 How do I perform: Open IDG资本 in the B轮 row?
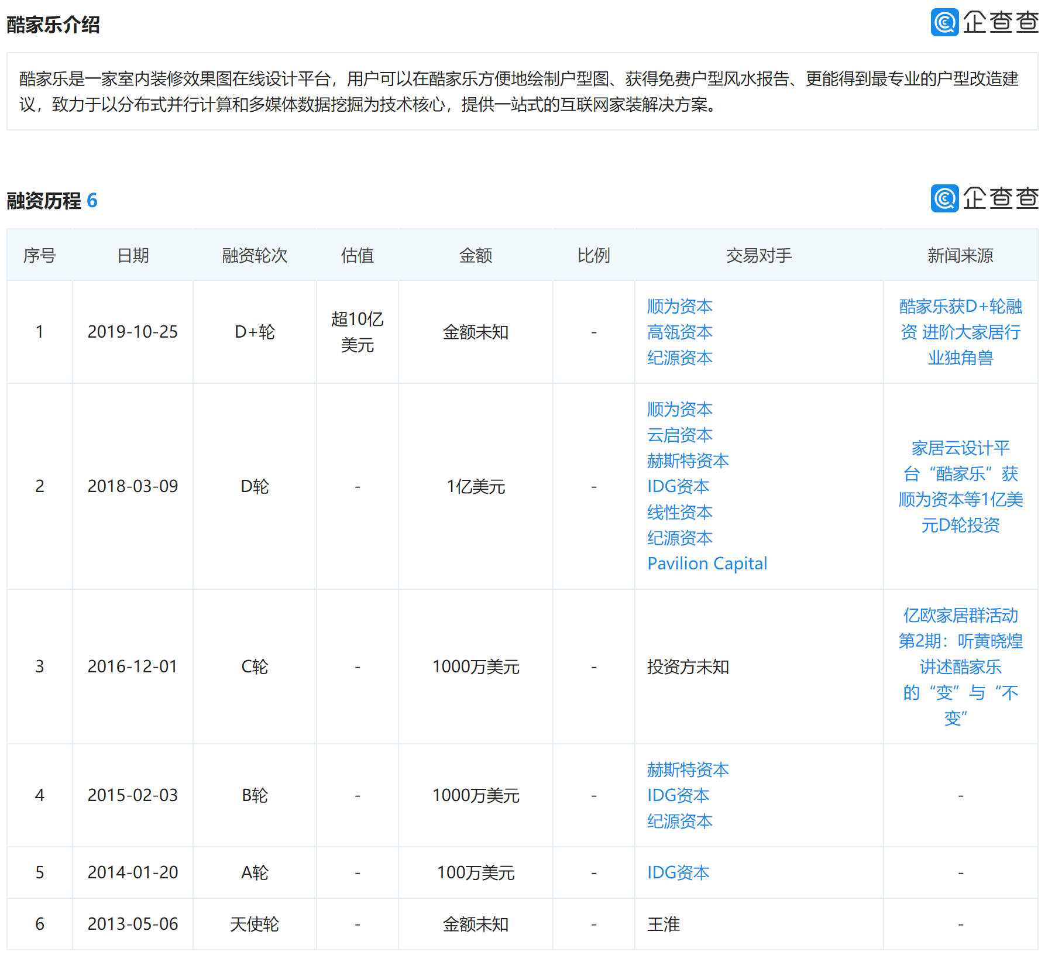coord(678,796)
